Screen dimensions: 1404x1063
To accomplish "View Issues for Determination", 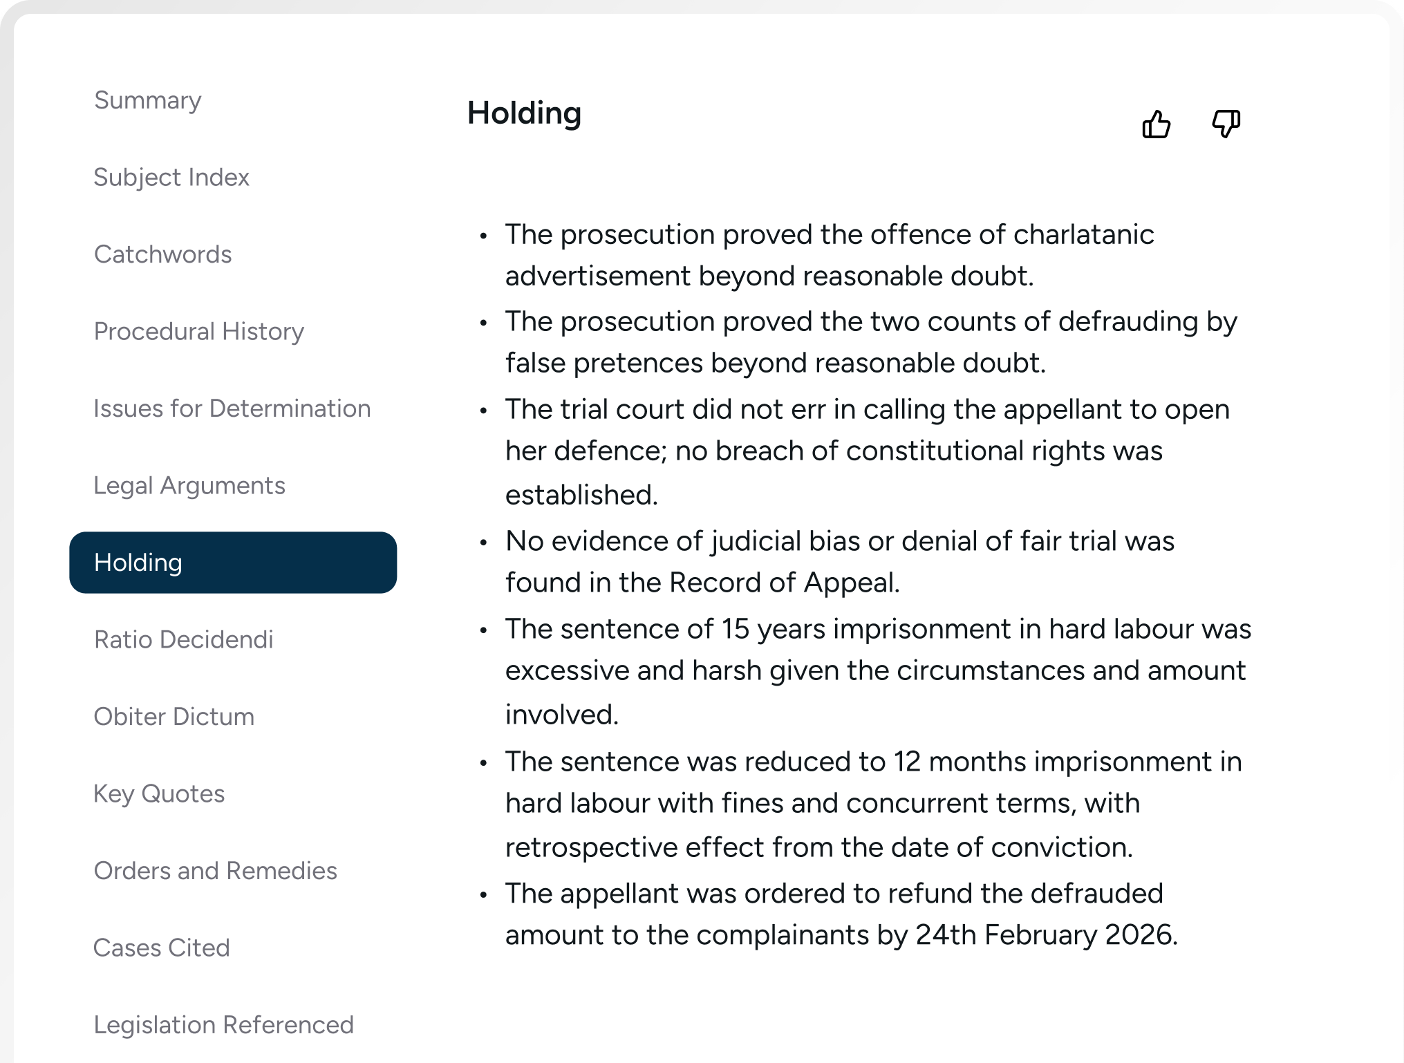I will click(x=232, y=408).
